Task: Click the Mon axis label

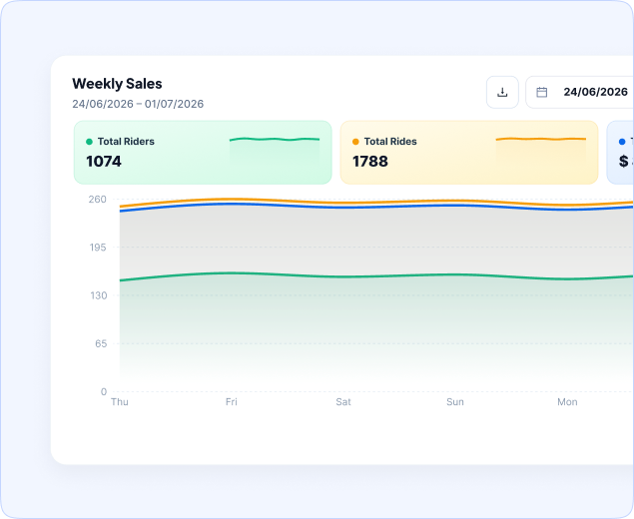Action: point(567,402)
